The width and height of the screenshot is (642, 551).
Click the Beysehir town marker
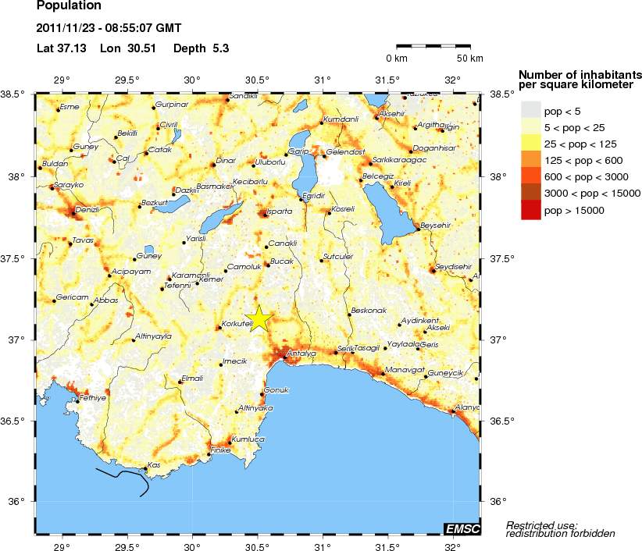point(418,229)
